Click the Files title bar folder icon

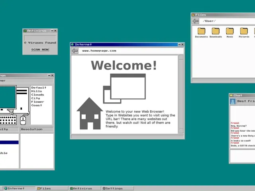[x=193, y=15]
